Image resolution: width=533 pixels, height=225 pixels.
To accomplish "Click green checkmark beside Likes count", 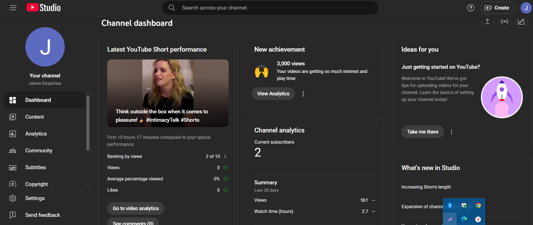I will tap(226, 190).
